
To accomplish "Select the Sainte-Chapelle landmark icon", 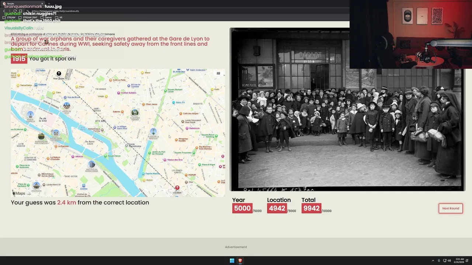I will tap(30, 114).
